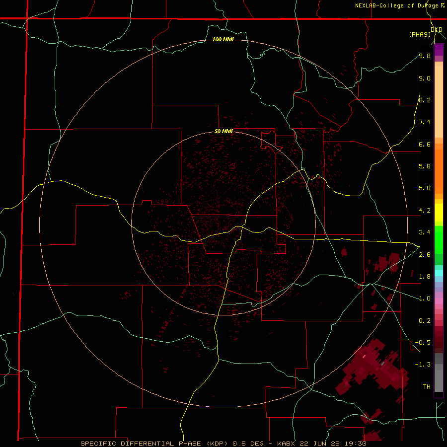The height and width of the screenshot is (447, 447).
Task: Click the -1.3 color scale value
Action: (423, 365)
